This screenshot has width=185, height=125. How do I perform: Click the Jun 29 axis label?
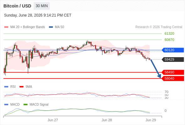point(151,120)
